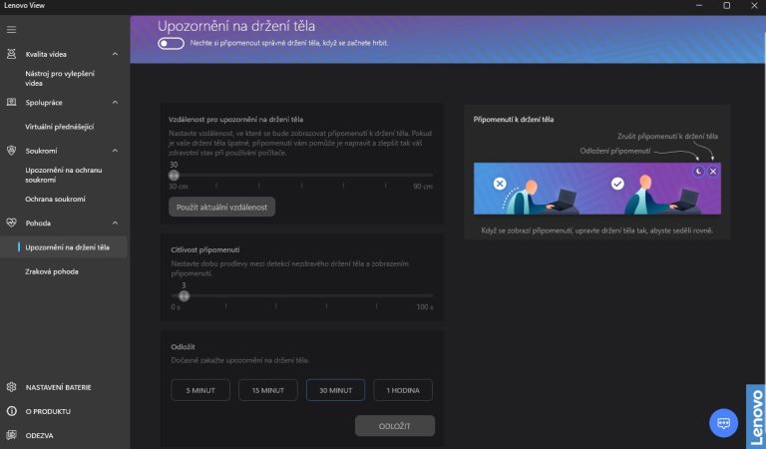The width and height of the screenshot is (766, 449).
Task: Click the Nastavení baterie gear icon
Action: pyautogui.click(x=12, y=387)
